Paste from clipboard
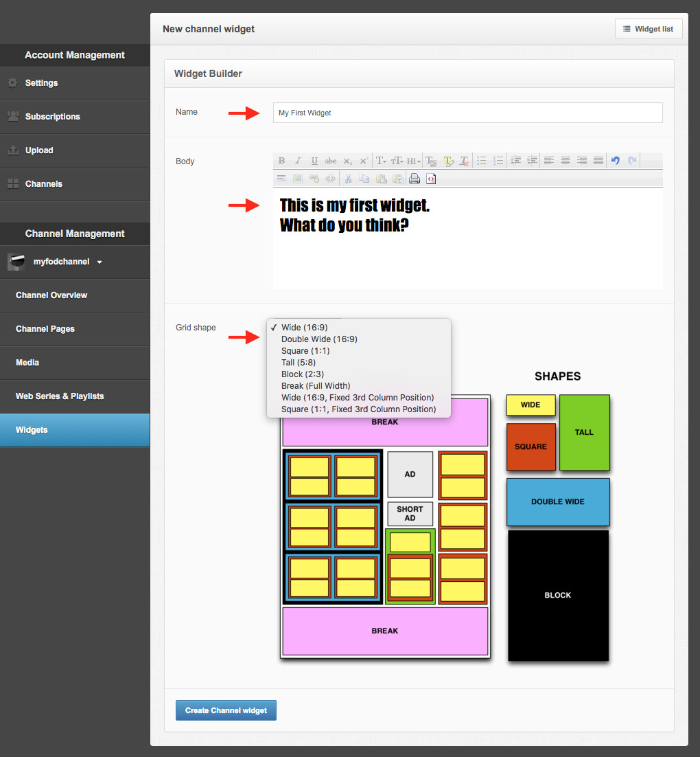700x757 pixels. pyautogui.click(x=381, y=179)
